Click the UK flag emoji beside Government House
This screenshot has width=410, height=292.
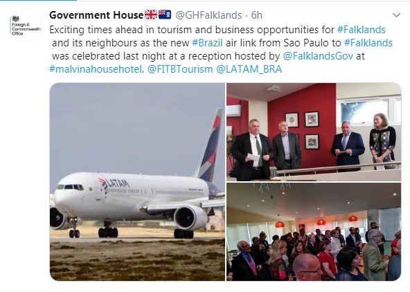click(151, 15)
